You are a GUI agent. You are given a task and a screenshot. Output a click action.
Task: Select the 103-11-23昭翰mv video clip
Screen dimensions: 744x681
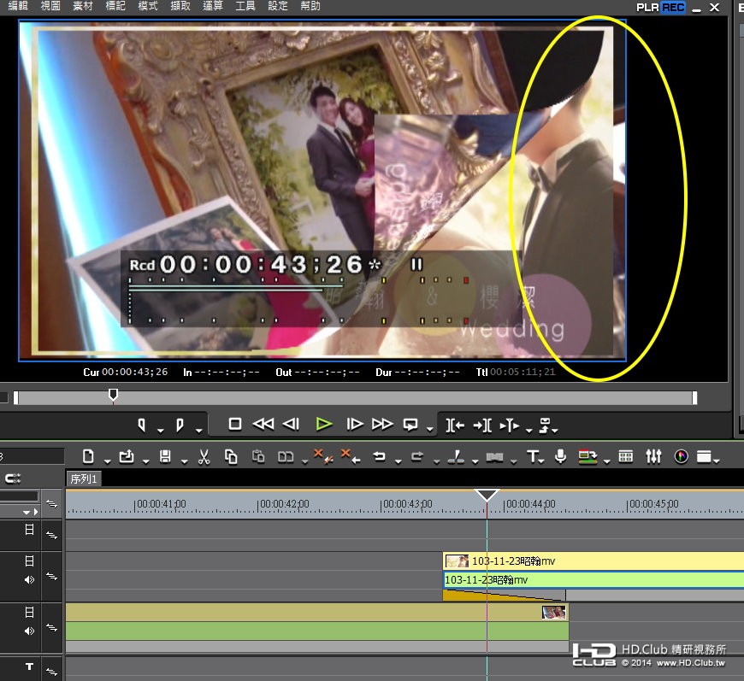coord(593,561)
